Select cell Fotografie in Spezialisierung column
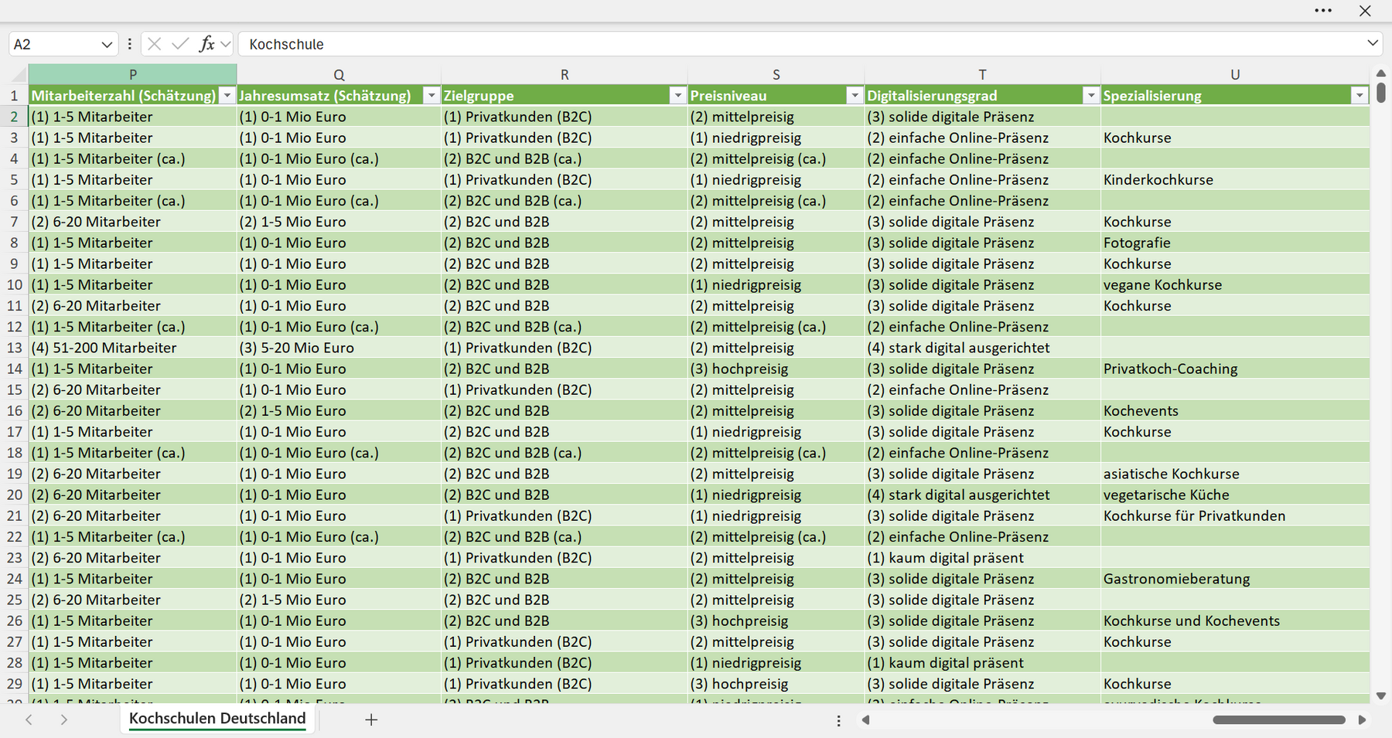 point(1235,243)
